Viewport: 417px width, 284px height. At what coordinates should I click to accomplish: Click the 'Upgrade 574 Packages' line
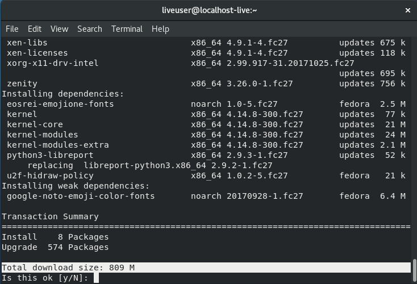click(x=55, y=247)
